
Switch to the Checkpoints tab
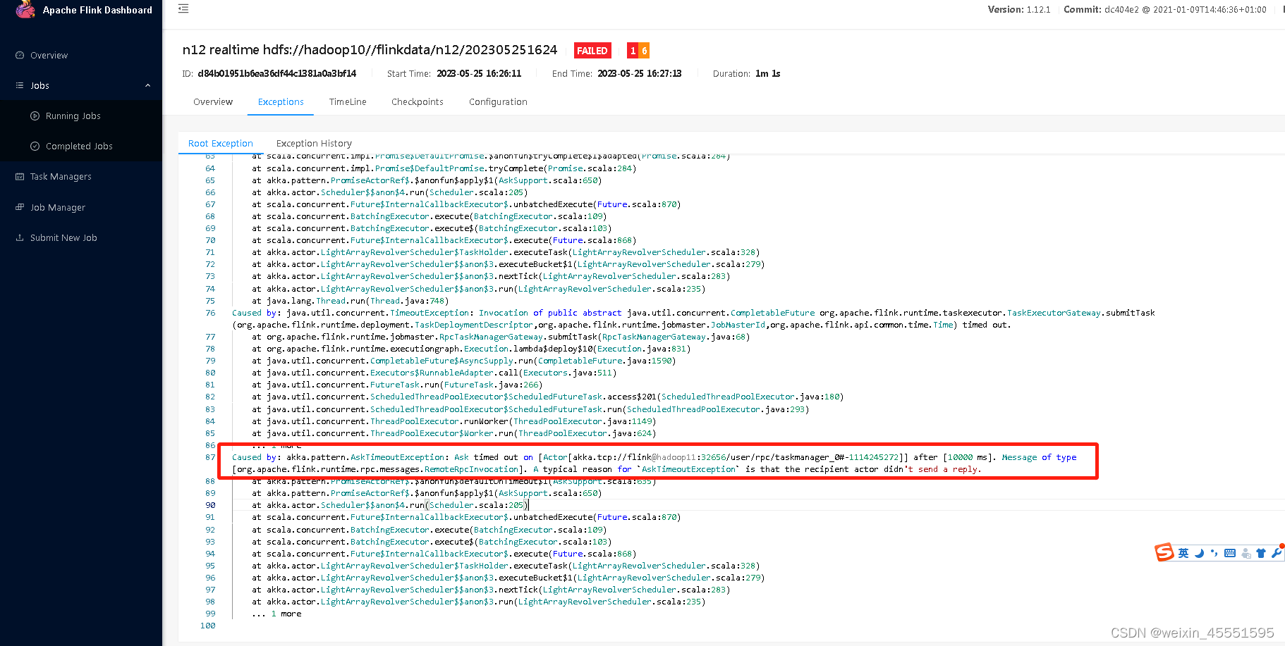point(417,101)
